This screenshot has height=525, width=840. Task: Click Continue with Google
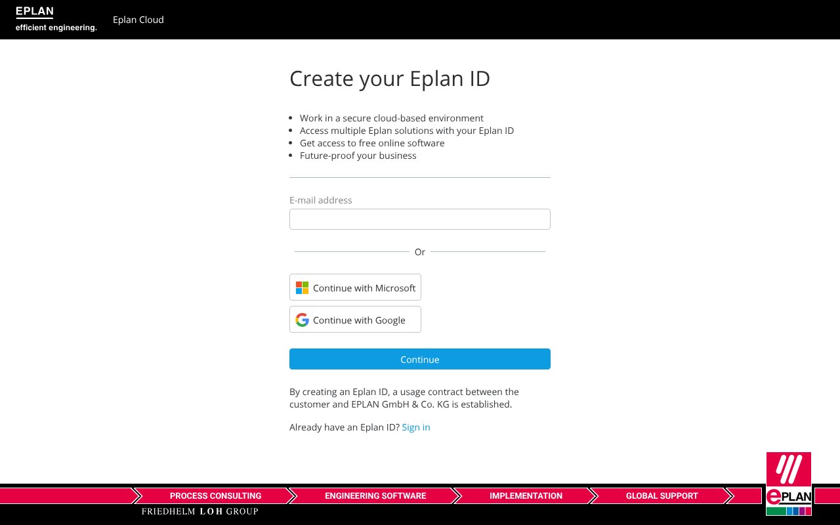[355, 320]
